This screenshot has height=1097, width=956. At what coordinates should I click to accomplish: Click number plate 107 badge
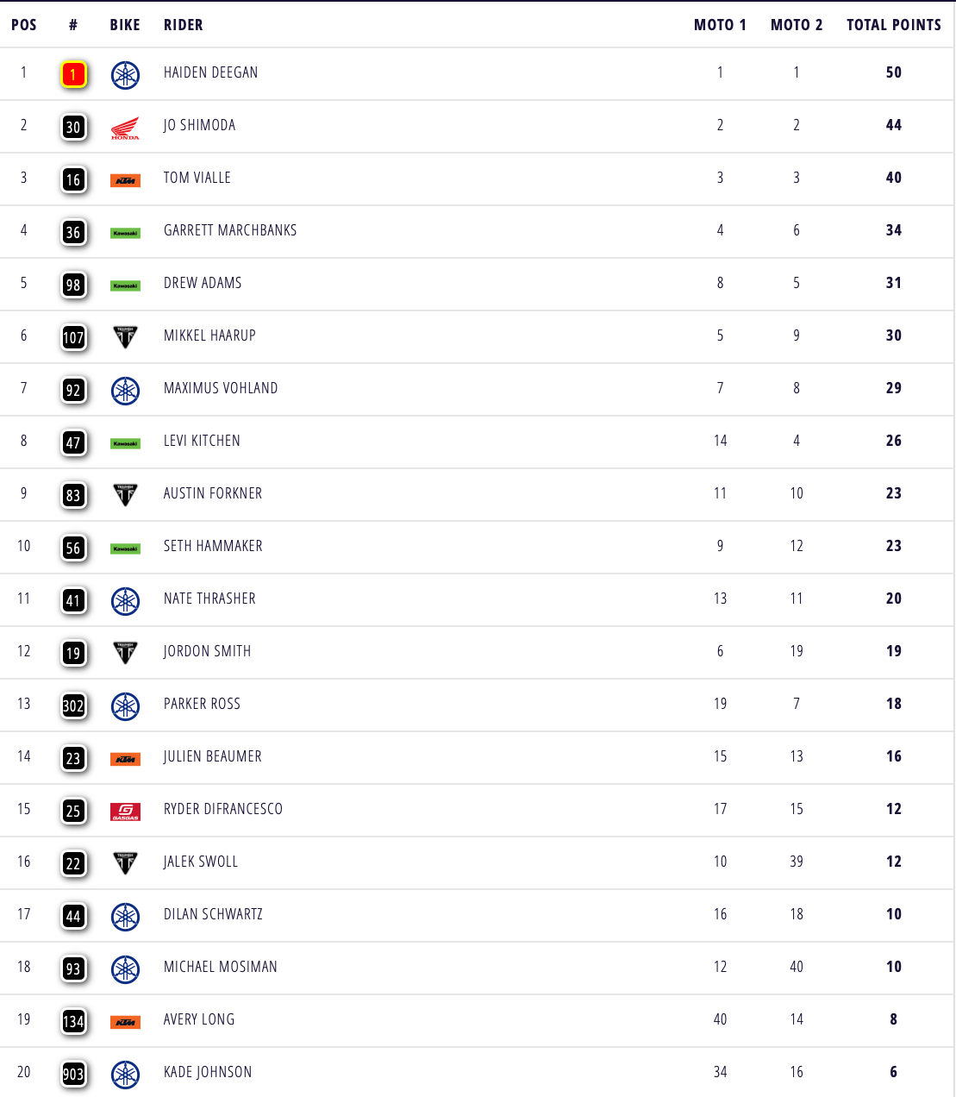(x=73, y=337)
